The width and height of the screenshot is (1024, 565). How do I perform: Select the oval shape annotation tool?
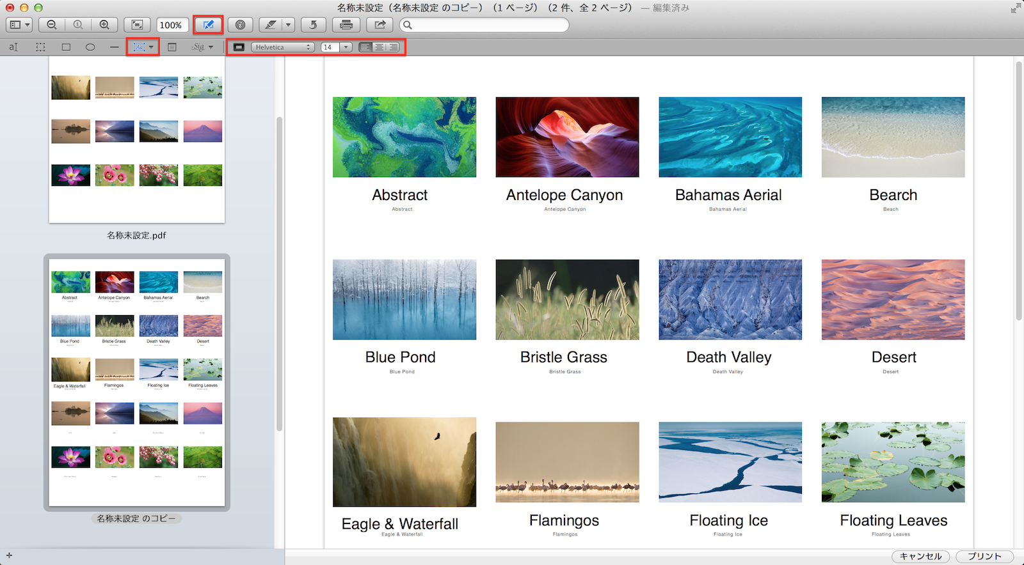point(90,47)
